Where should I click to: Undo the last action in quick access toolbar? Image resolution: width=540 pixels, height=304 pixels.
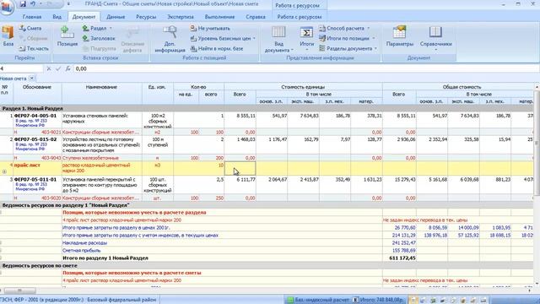(33, 4)
